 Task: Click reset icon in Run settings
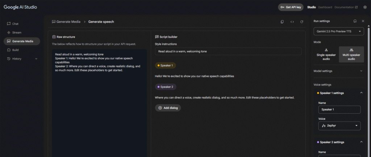(x=355, y=21)
